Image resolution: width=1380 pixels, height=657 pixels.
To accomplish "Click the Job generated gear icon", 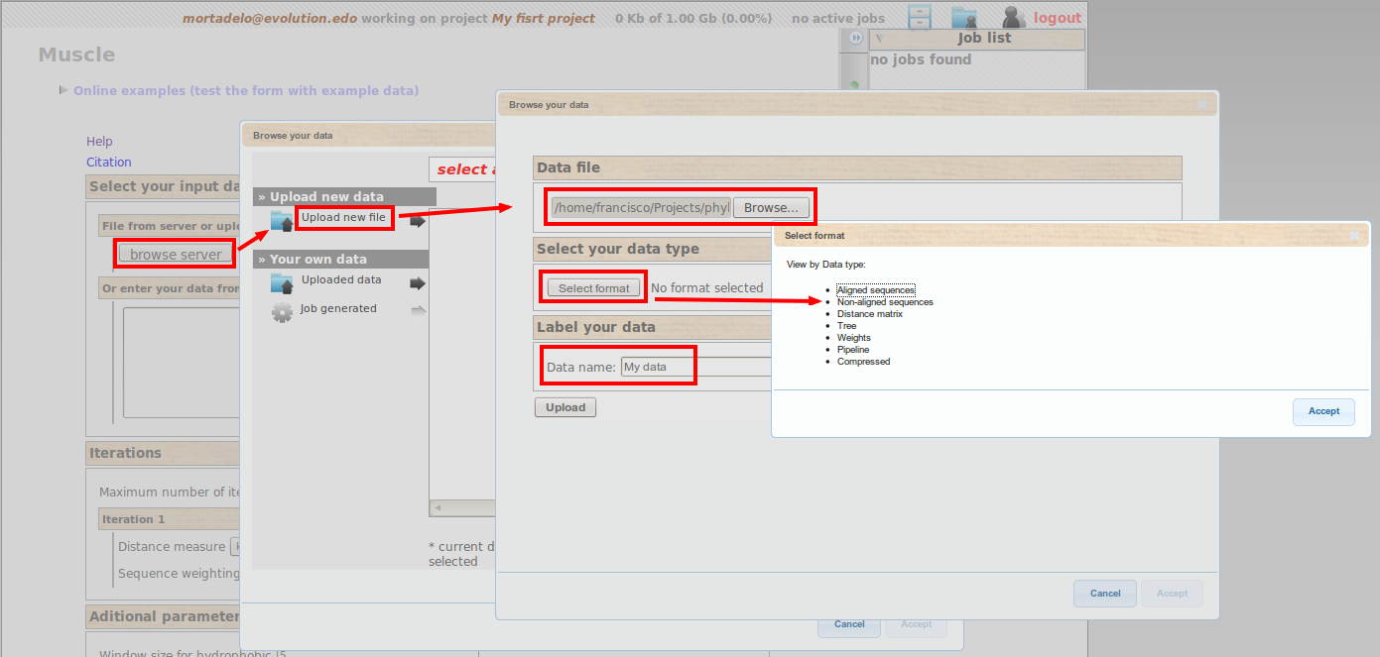I will [282, 311].
